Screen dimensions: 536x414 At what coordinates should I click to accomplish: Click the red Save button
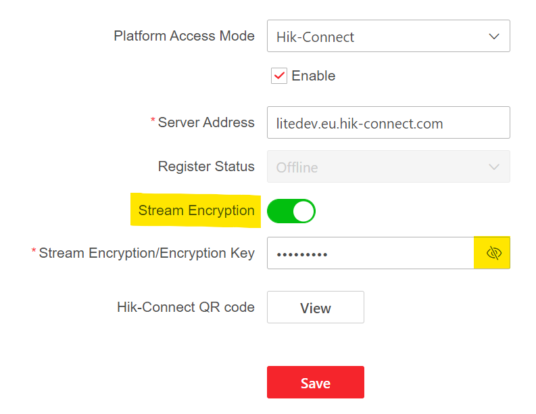tap(315, 383)
